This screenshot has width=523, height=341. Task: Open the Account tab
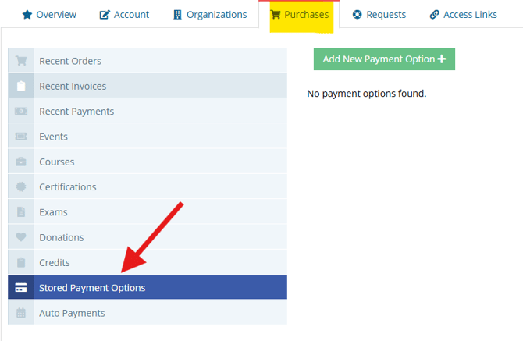[124, 15]
